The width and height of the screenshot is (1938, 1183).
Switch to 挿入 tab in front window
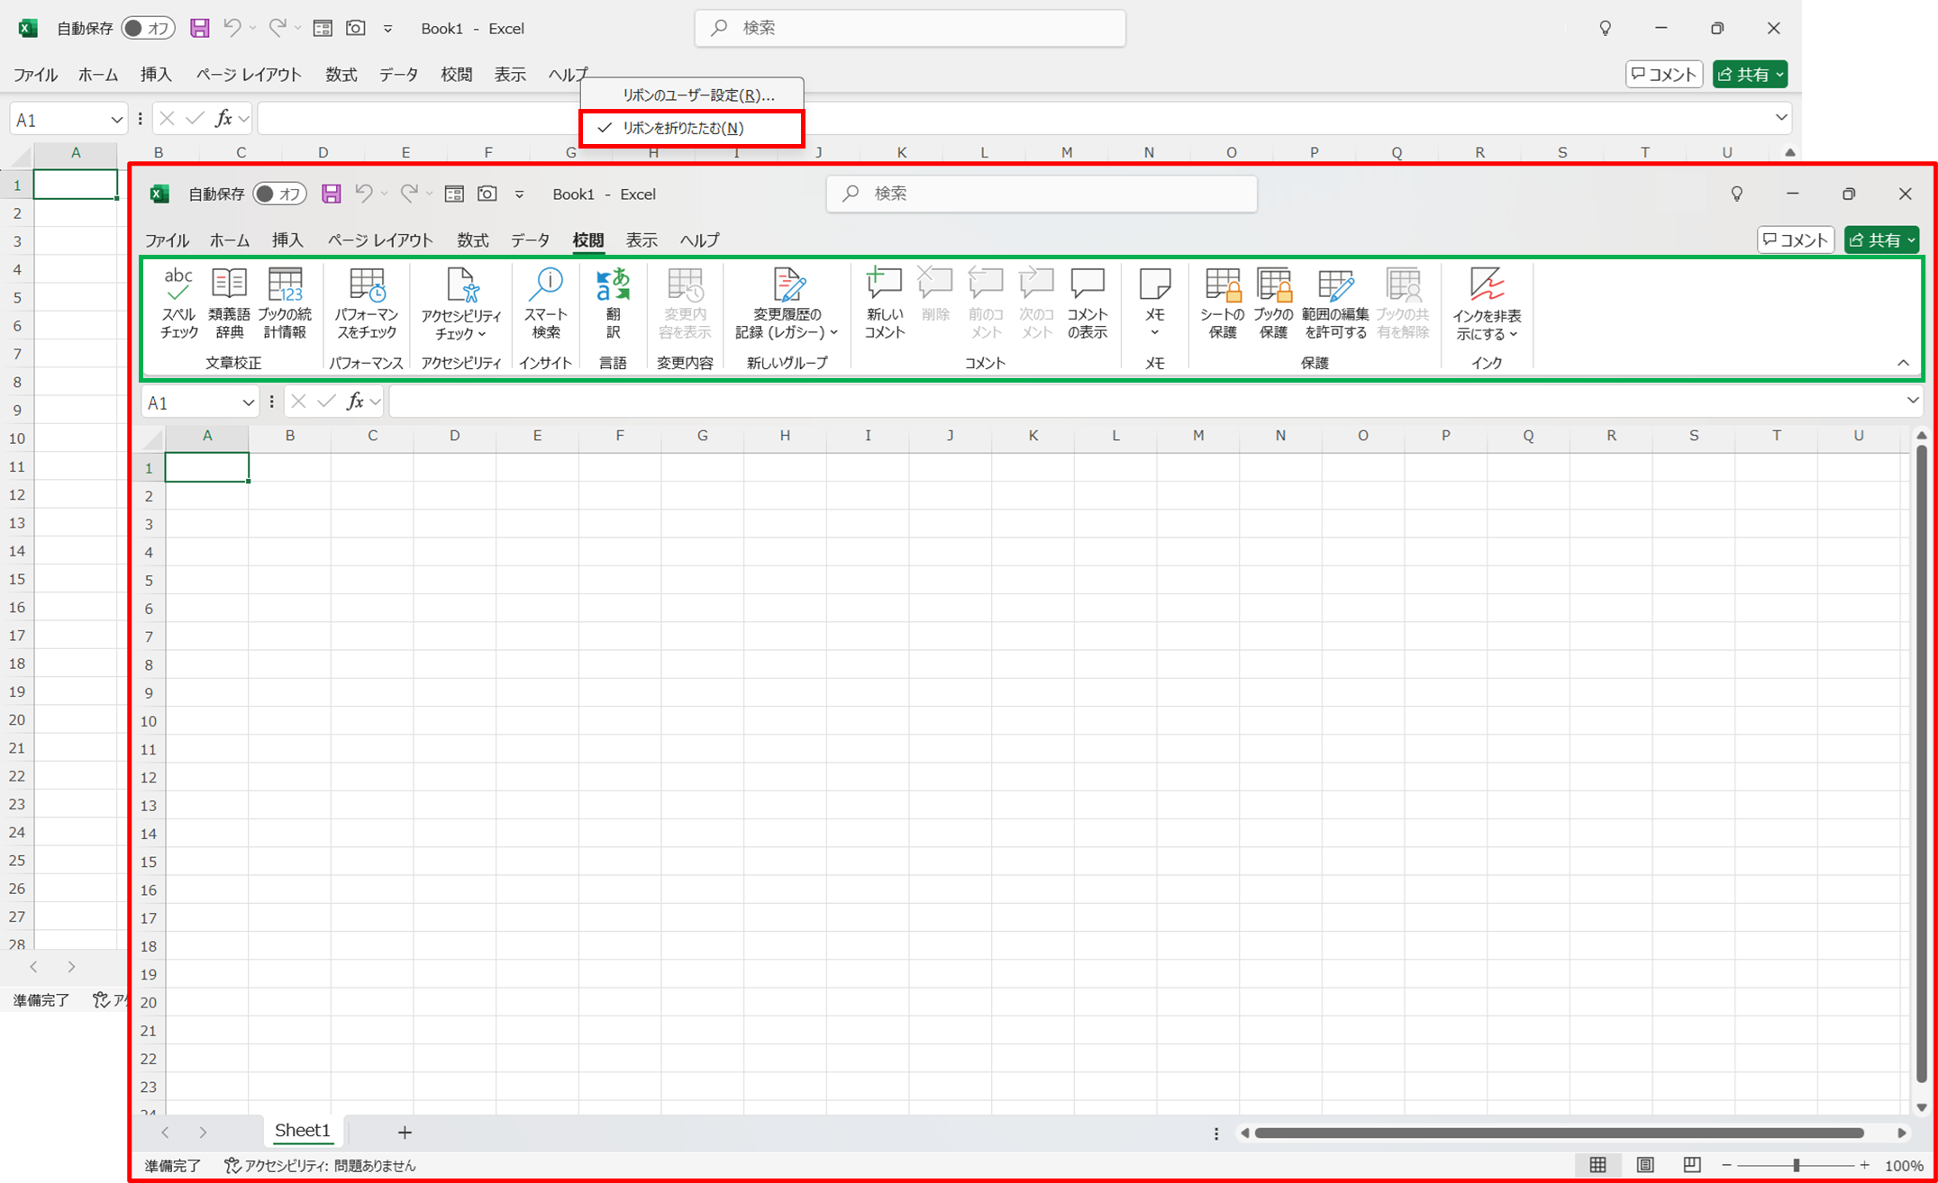[x=287, y=240]
